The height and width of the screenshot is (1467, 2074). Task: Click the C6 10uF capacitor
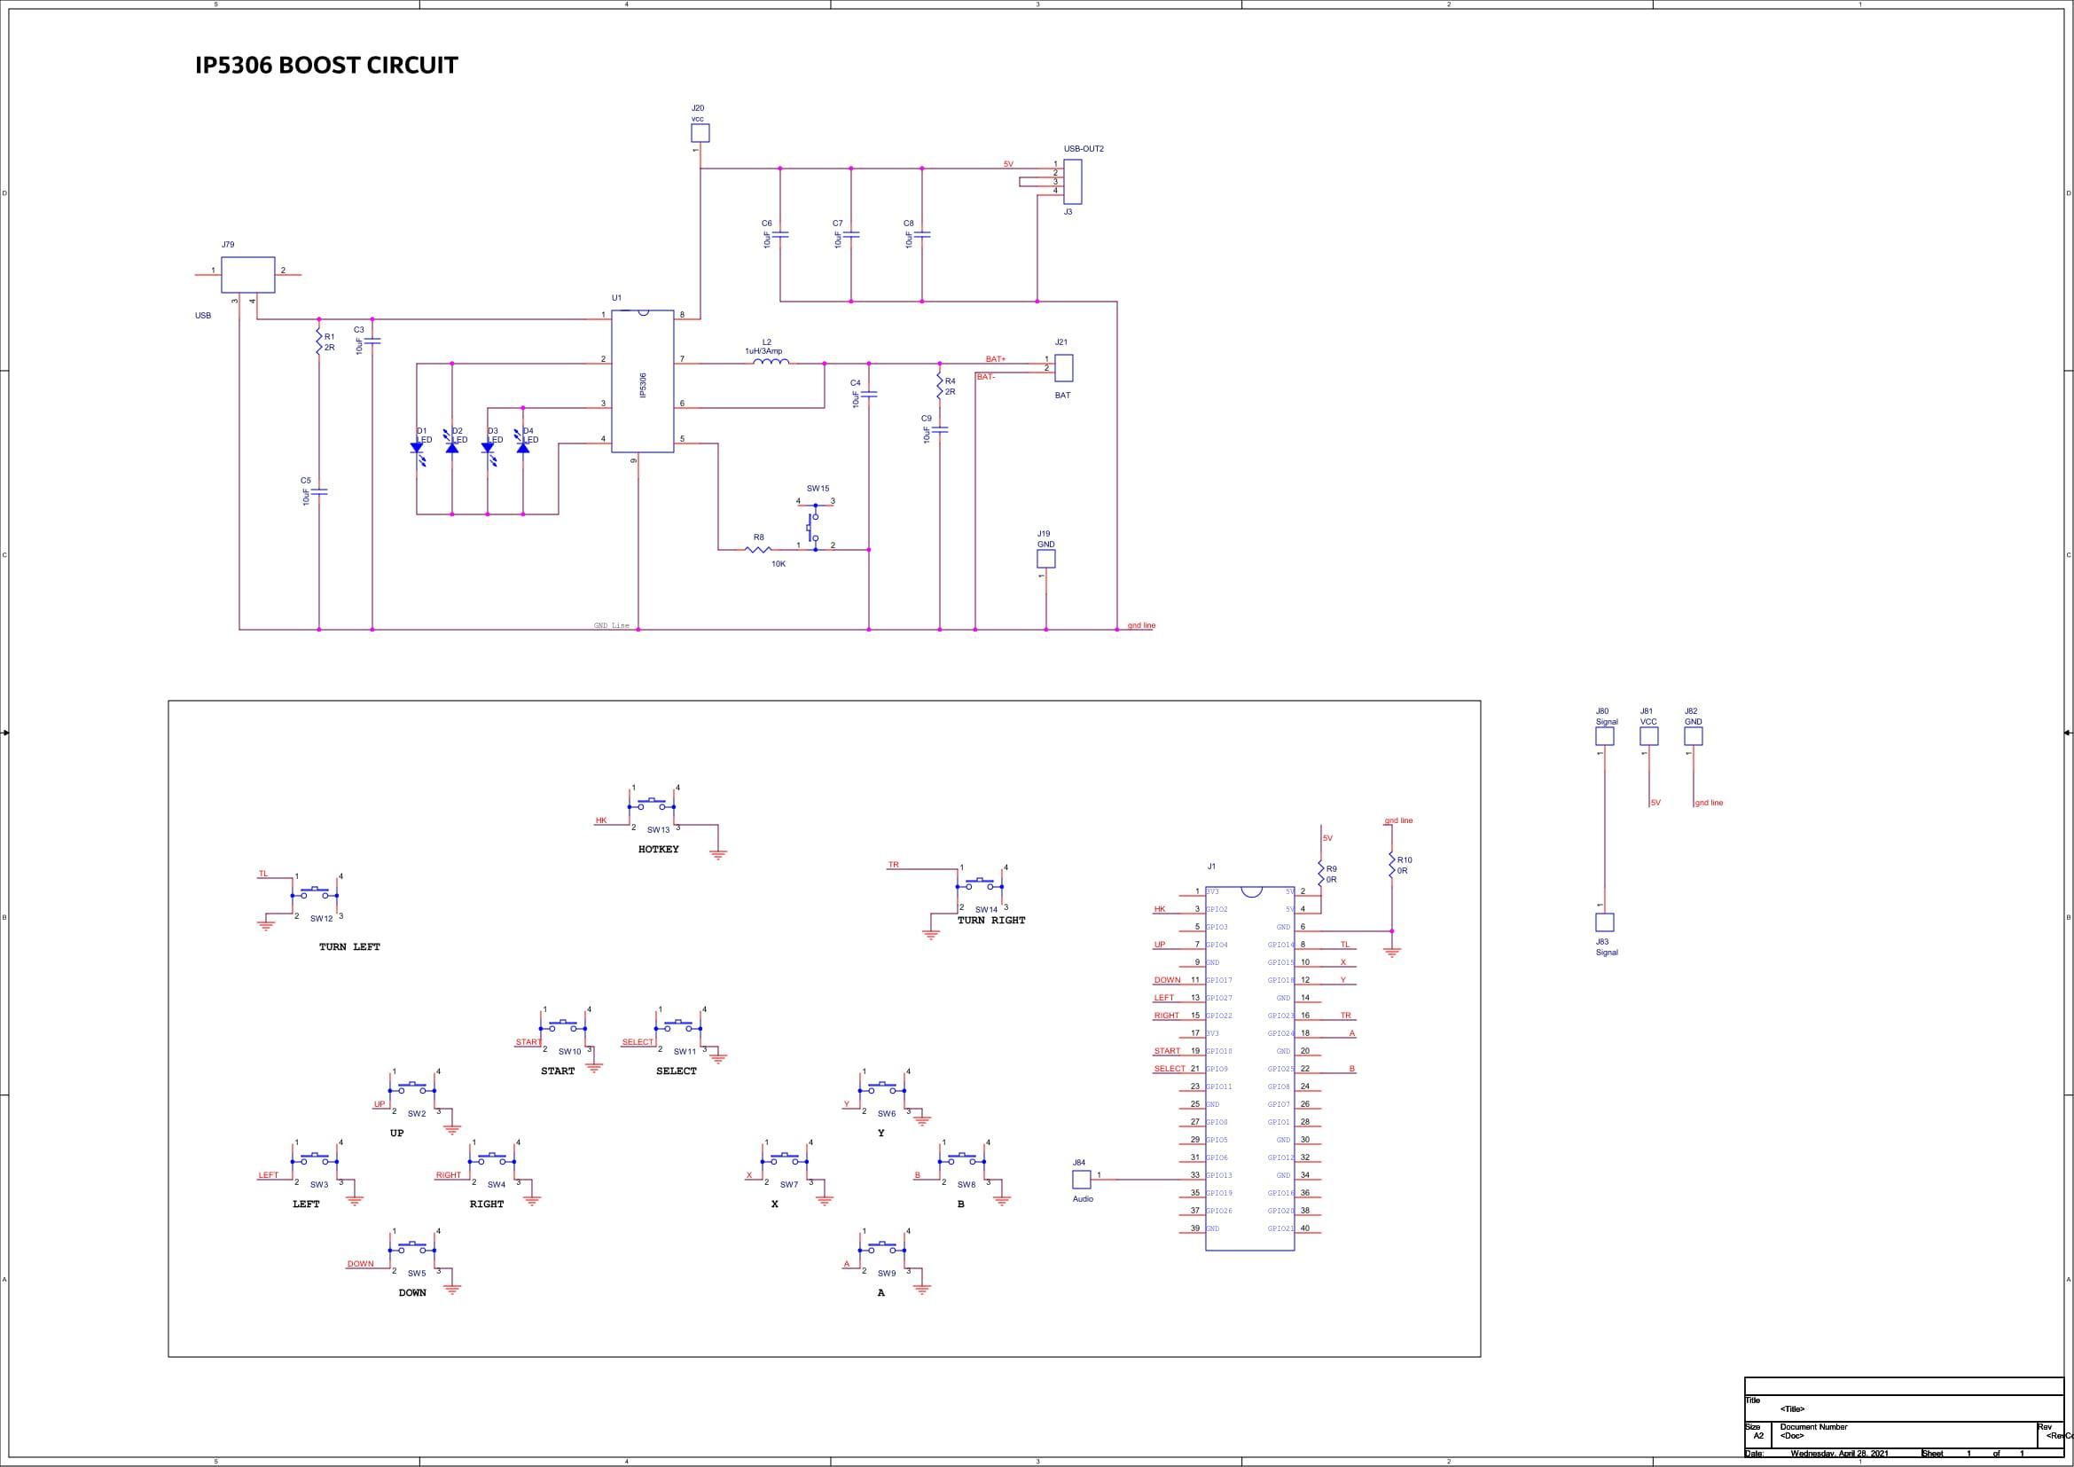782,234
